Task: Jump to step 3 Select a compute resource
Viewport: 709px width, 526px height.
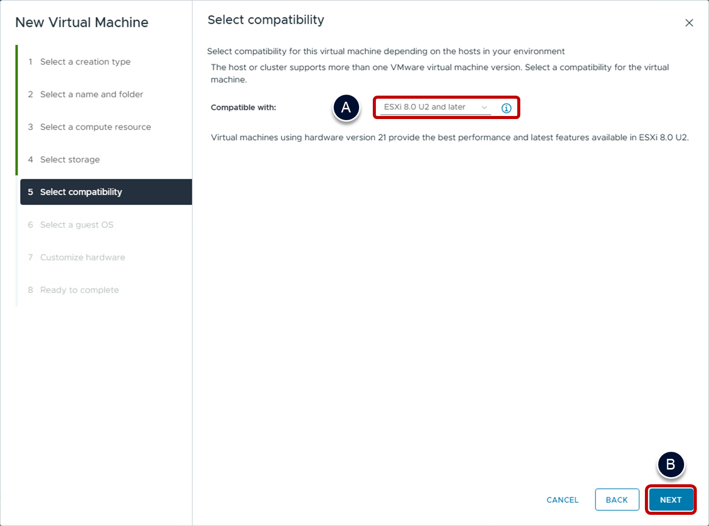Action: (x=95, y=127)
